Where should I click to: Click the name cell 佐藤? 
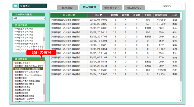pos(174,62)
